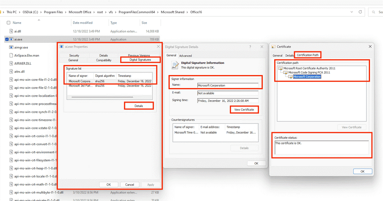Click the ai.dll file icon
This screenshot has height=201, width=383.
tap(11, 31)
